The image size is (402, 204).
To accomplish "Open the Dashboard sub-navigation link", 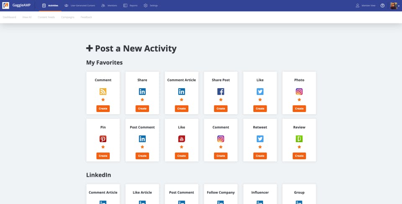I will 10,17.
